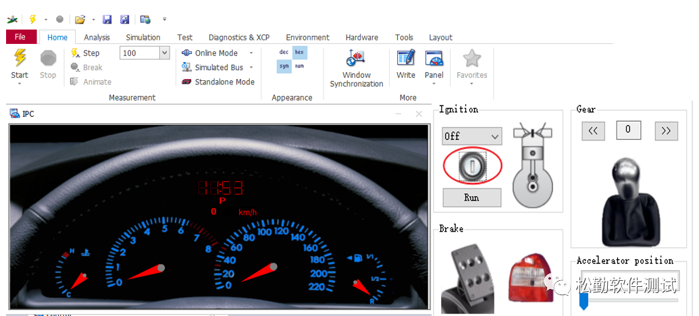The width and height of the screenshot is (699, 316).
Task: Open the Panel menu icon
Action: 434,58
